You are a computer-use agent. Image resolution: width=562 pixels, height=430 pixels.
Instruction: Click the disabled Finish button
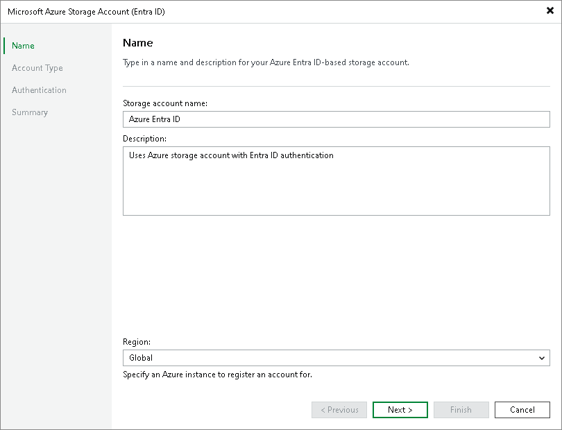click(461, 410)
